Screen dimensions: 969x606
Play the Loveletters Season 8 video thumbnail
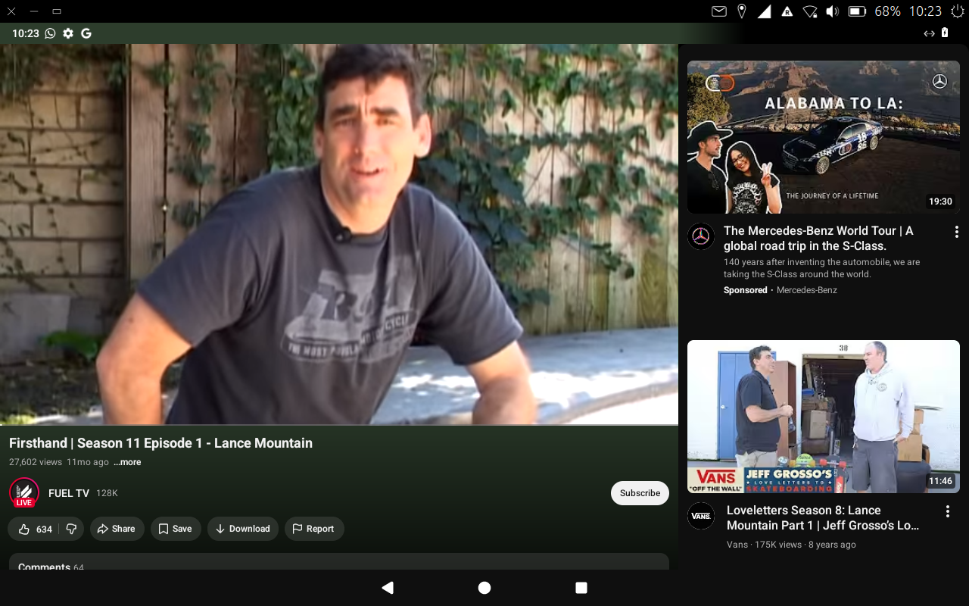click(824, 417)
